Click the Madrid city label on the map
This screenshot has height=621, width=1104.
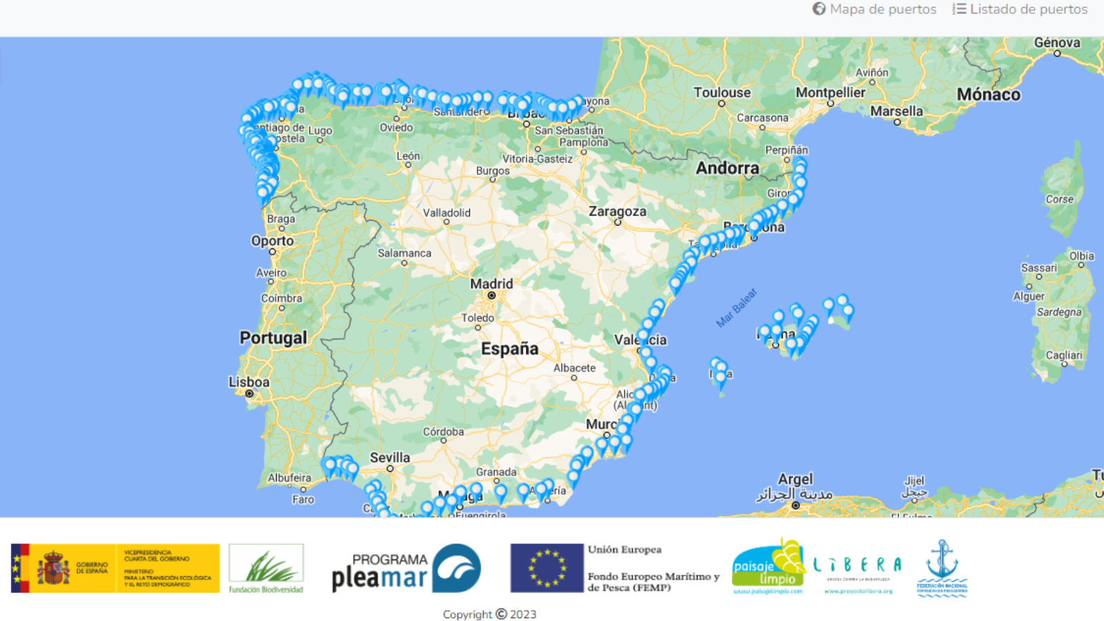(x=491, y=284)
